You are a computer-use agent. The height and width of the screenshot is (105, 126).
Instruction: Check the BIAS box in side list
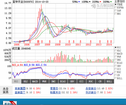click(115, 63)
